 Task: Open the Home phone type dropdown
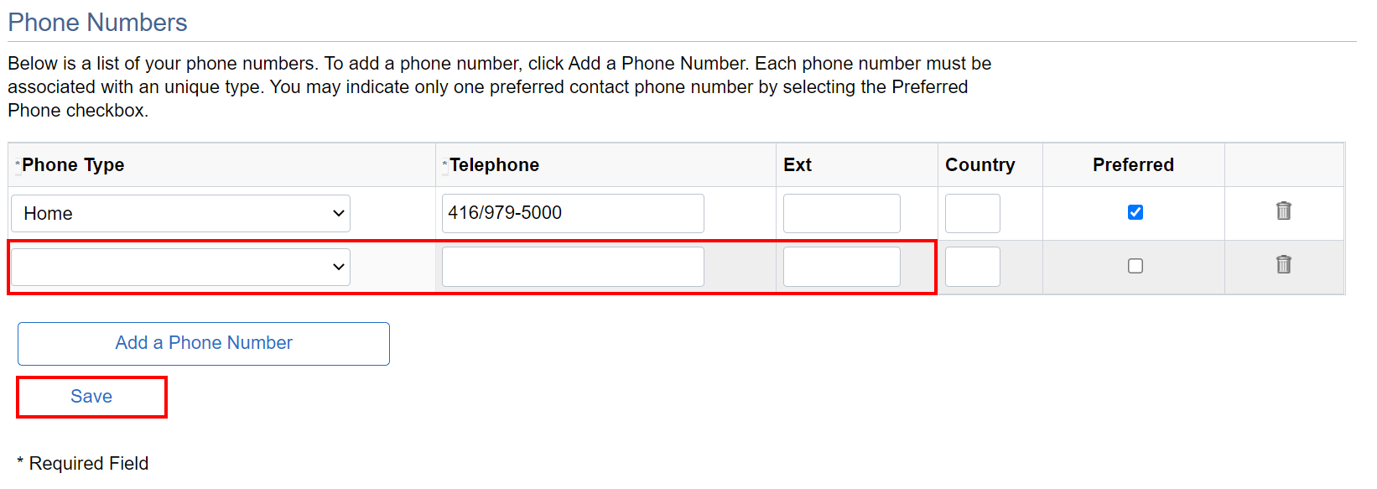(x=180, y=214)
